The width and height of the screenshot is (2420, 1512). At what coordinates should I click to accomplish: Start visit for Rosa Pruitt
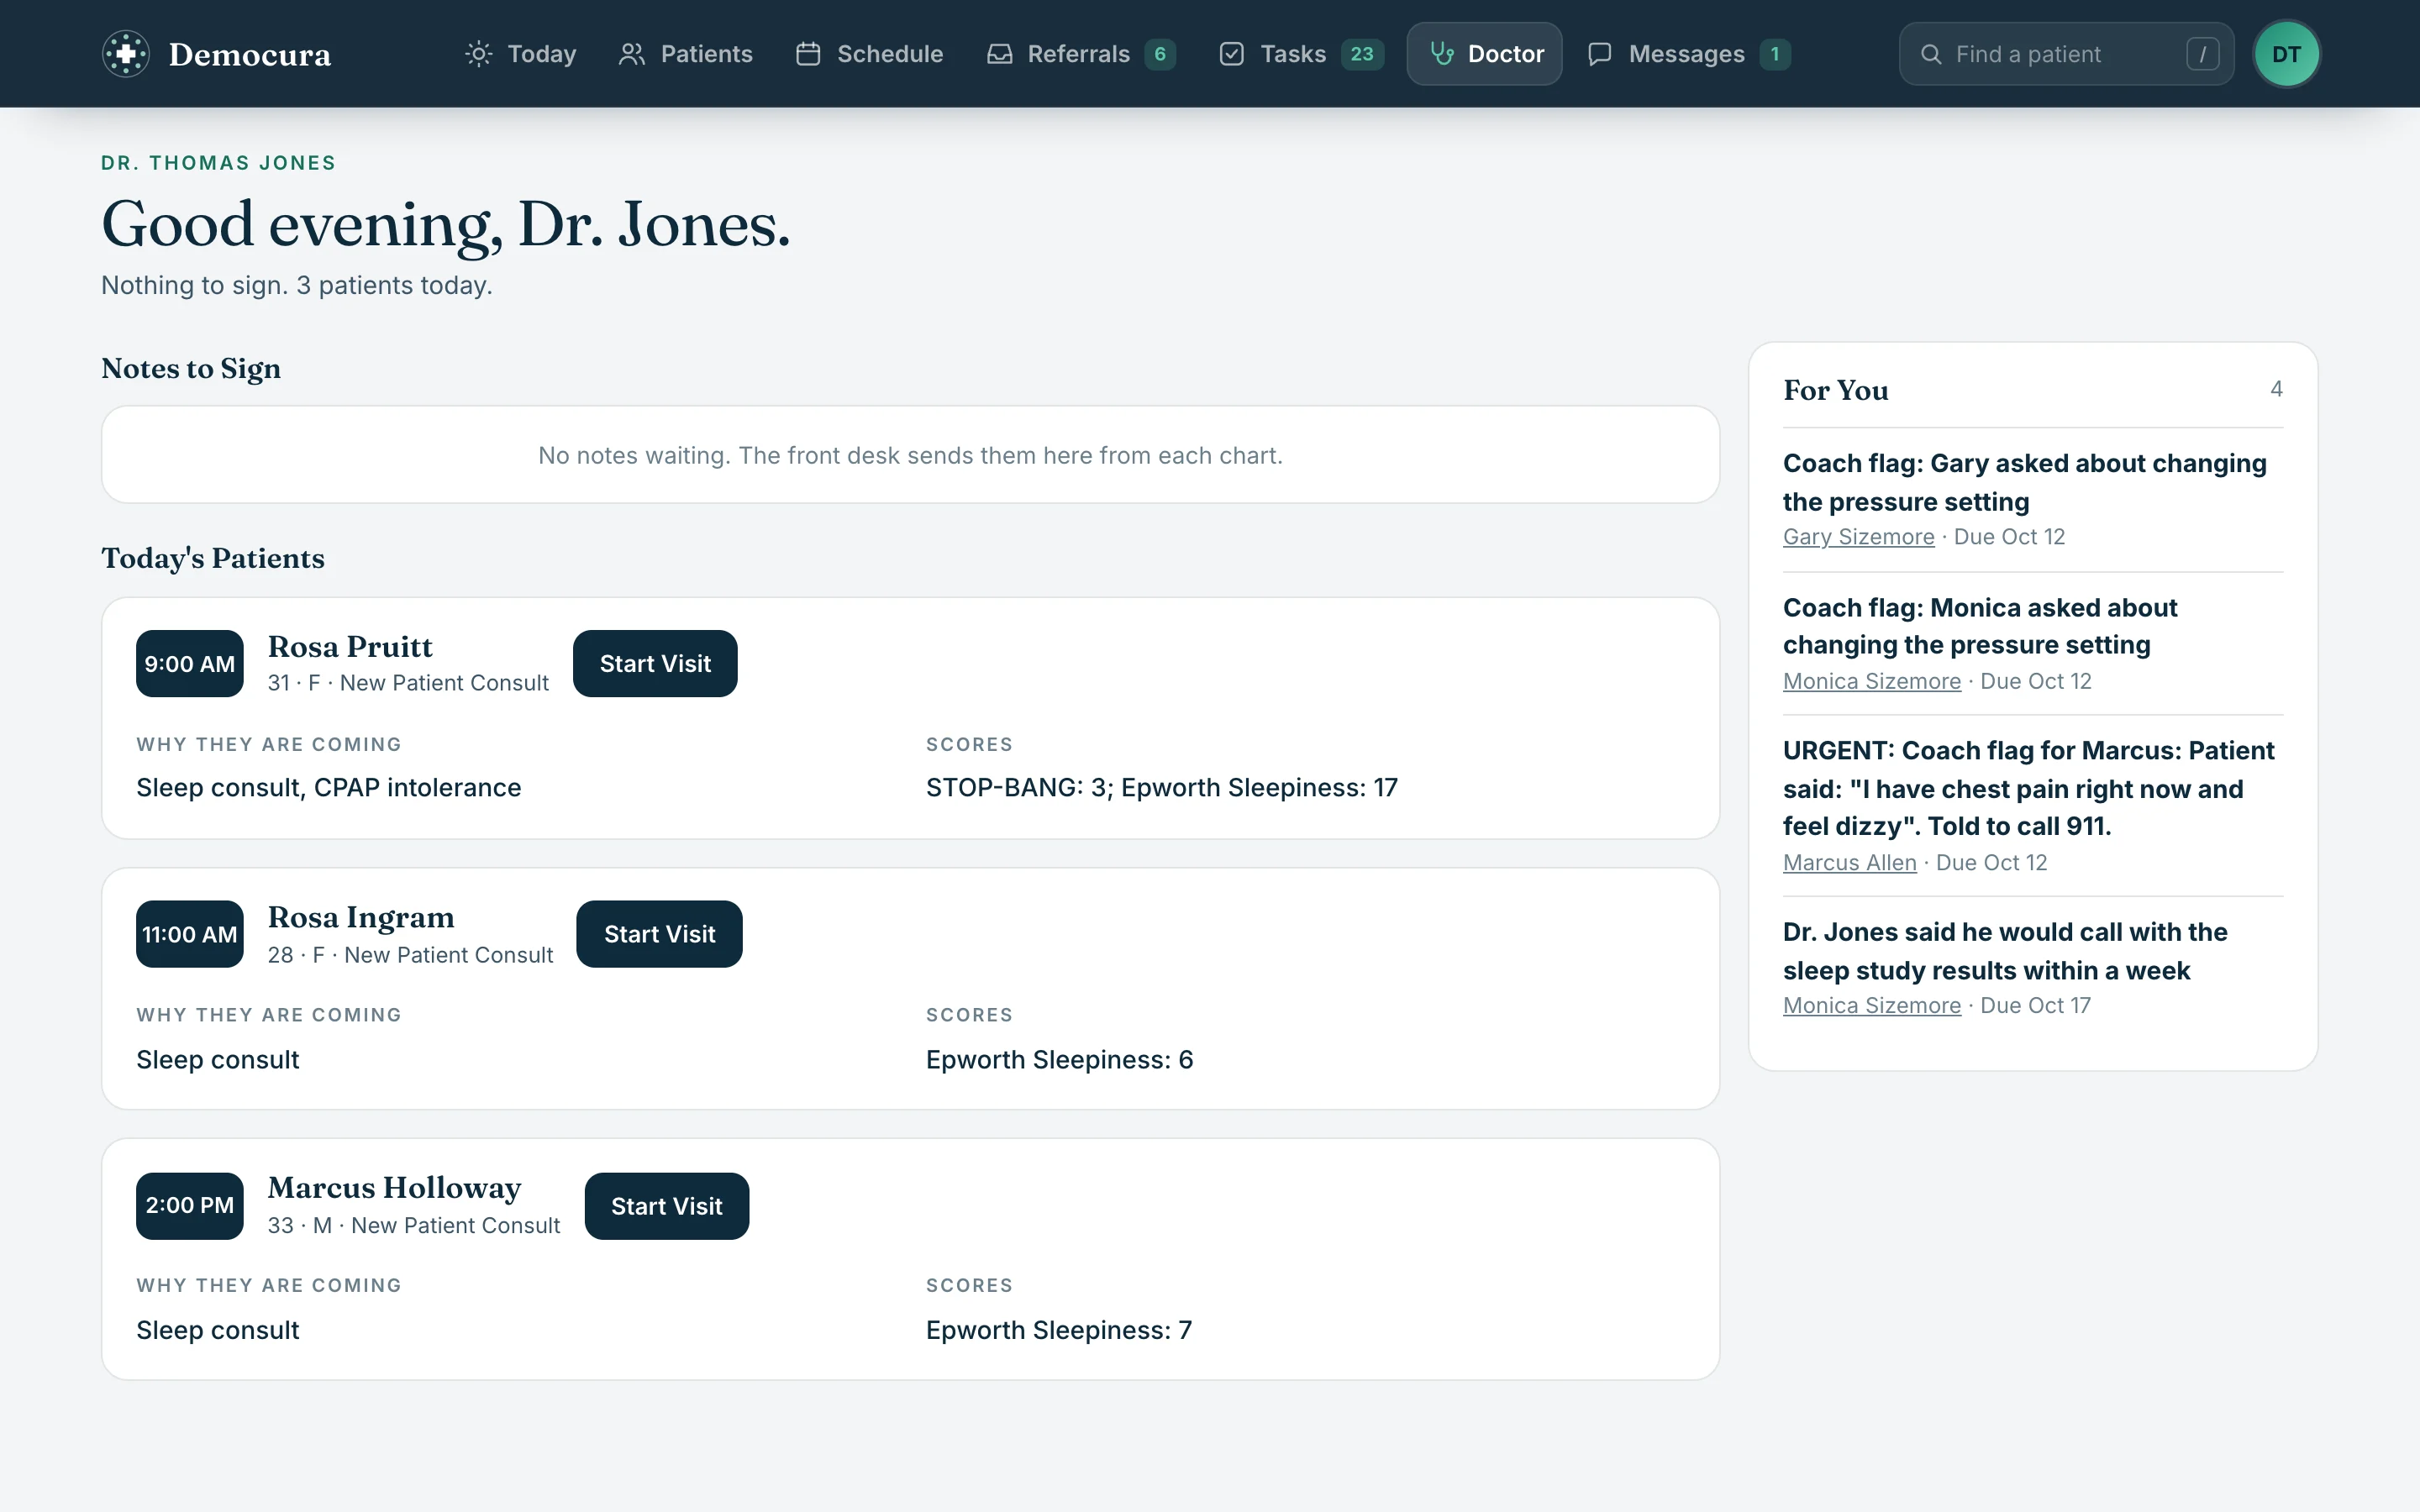pos(655,663)
